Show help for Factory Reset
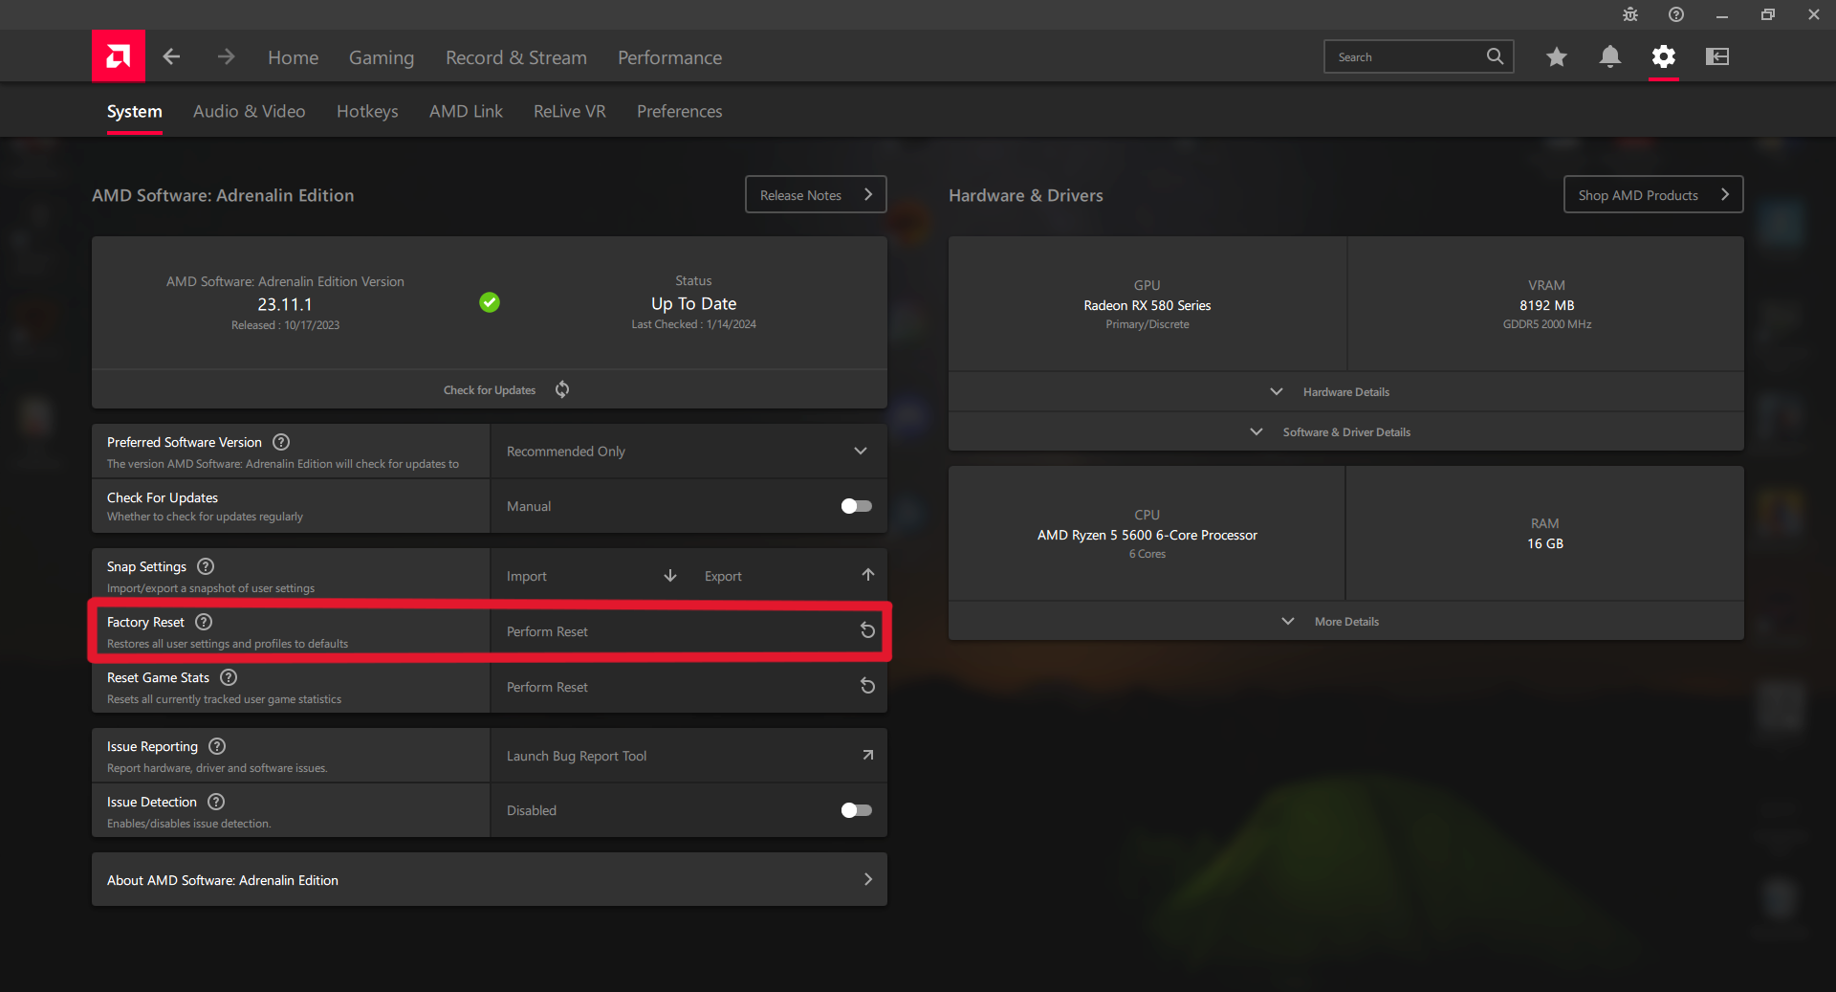The width and height of the screenshot is (1836, 992). [204, 622]
